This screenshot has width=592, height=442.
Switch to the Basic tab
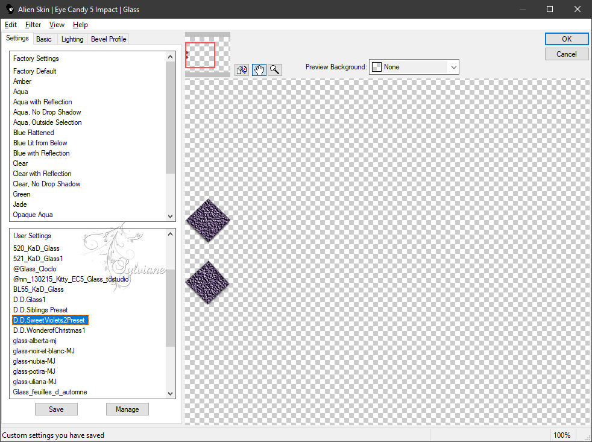(44, 39)
